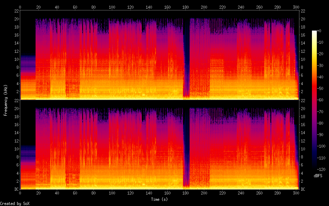329x206 pixels.
Task: Click the 240 tick on the bottom time axis
Action: tap(241, 193)
